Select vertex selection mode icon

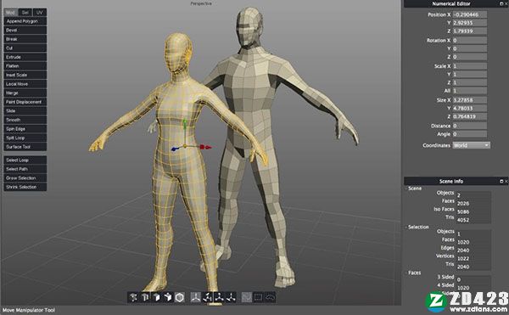[133, 297]
